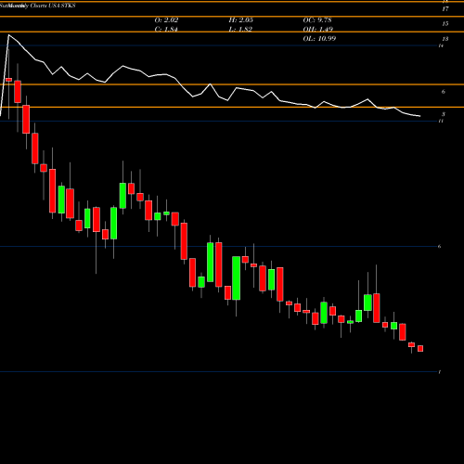Screen dimensions: 464x464
Task: Click the price axis label "15"
Action: 445,24
